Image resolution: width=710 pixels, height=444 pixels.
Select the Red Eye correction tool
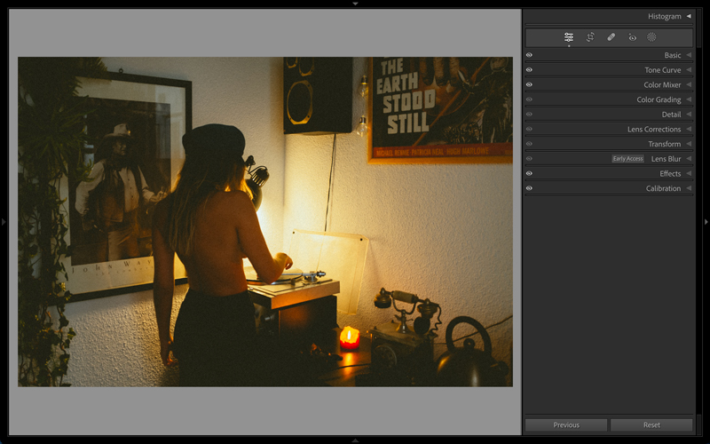632,37
